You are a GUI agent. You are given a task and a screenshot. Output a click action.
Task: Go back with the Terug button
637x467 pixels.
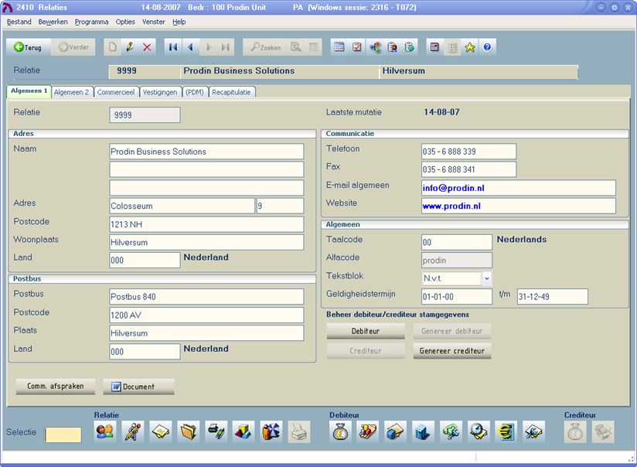[28, 47]
